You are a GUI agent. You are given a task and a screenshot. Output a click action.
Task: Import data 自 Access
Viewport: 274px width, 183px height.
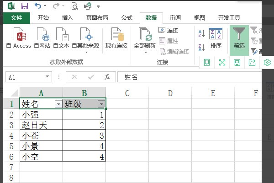coord(19,38)
